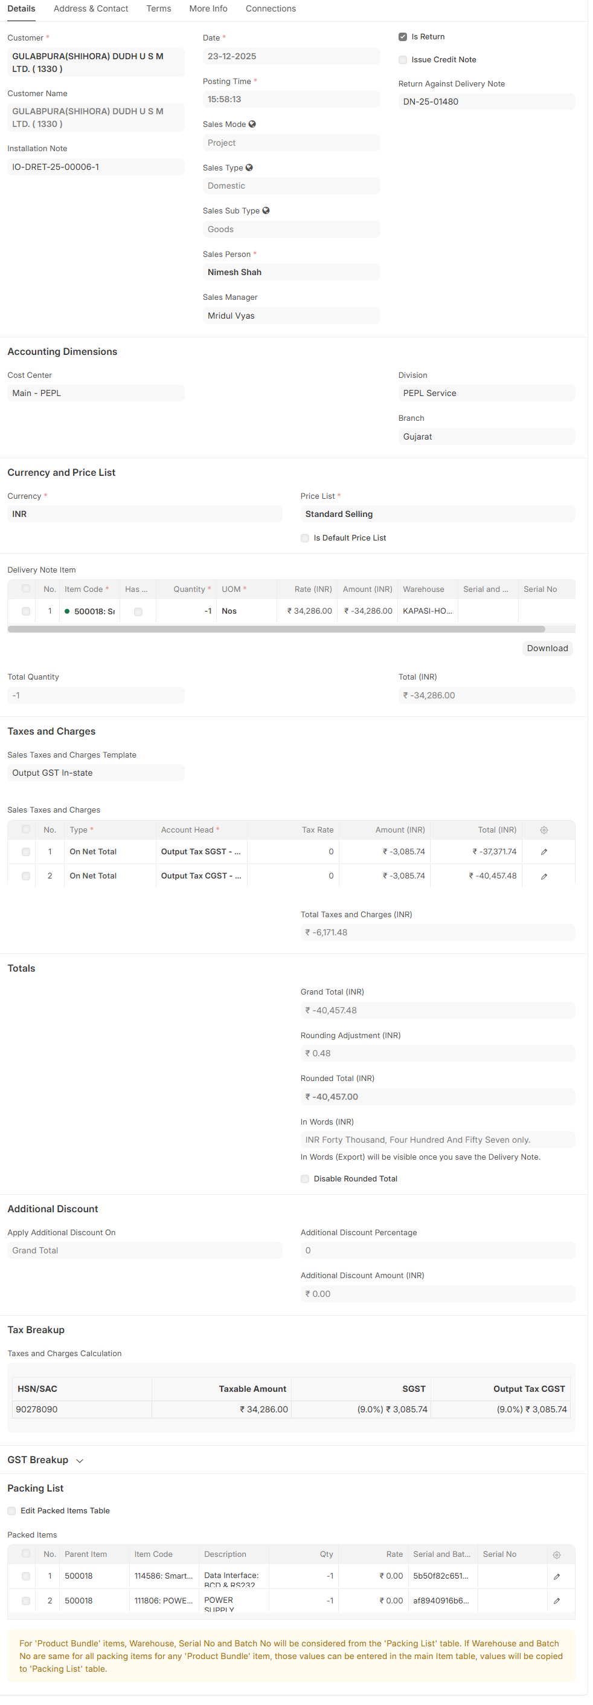Click globe icon beside Sales Sub Type
The height and width of the screenshot is (1705, 593).
pos(266,210)
